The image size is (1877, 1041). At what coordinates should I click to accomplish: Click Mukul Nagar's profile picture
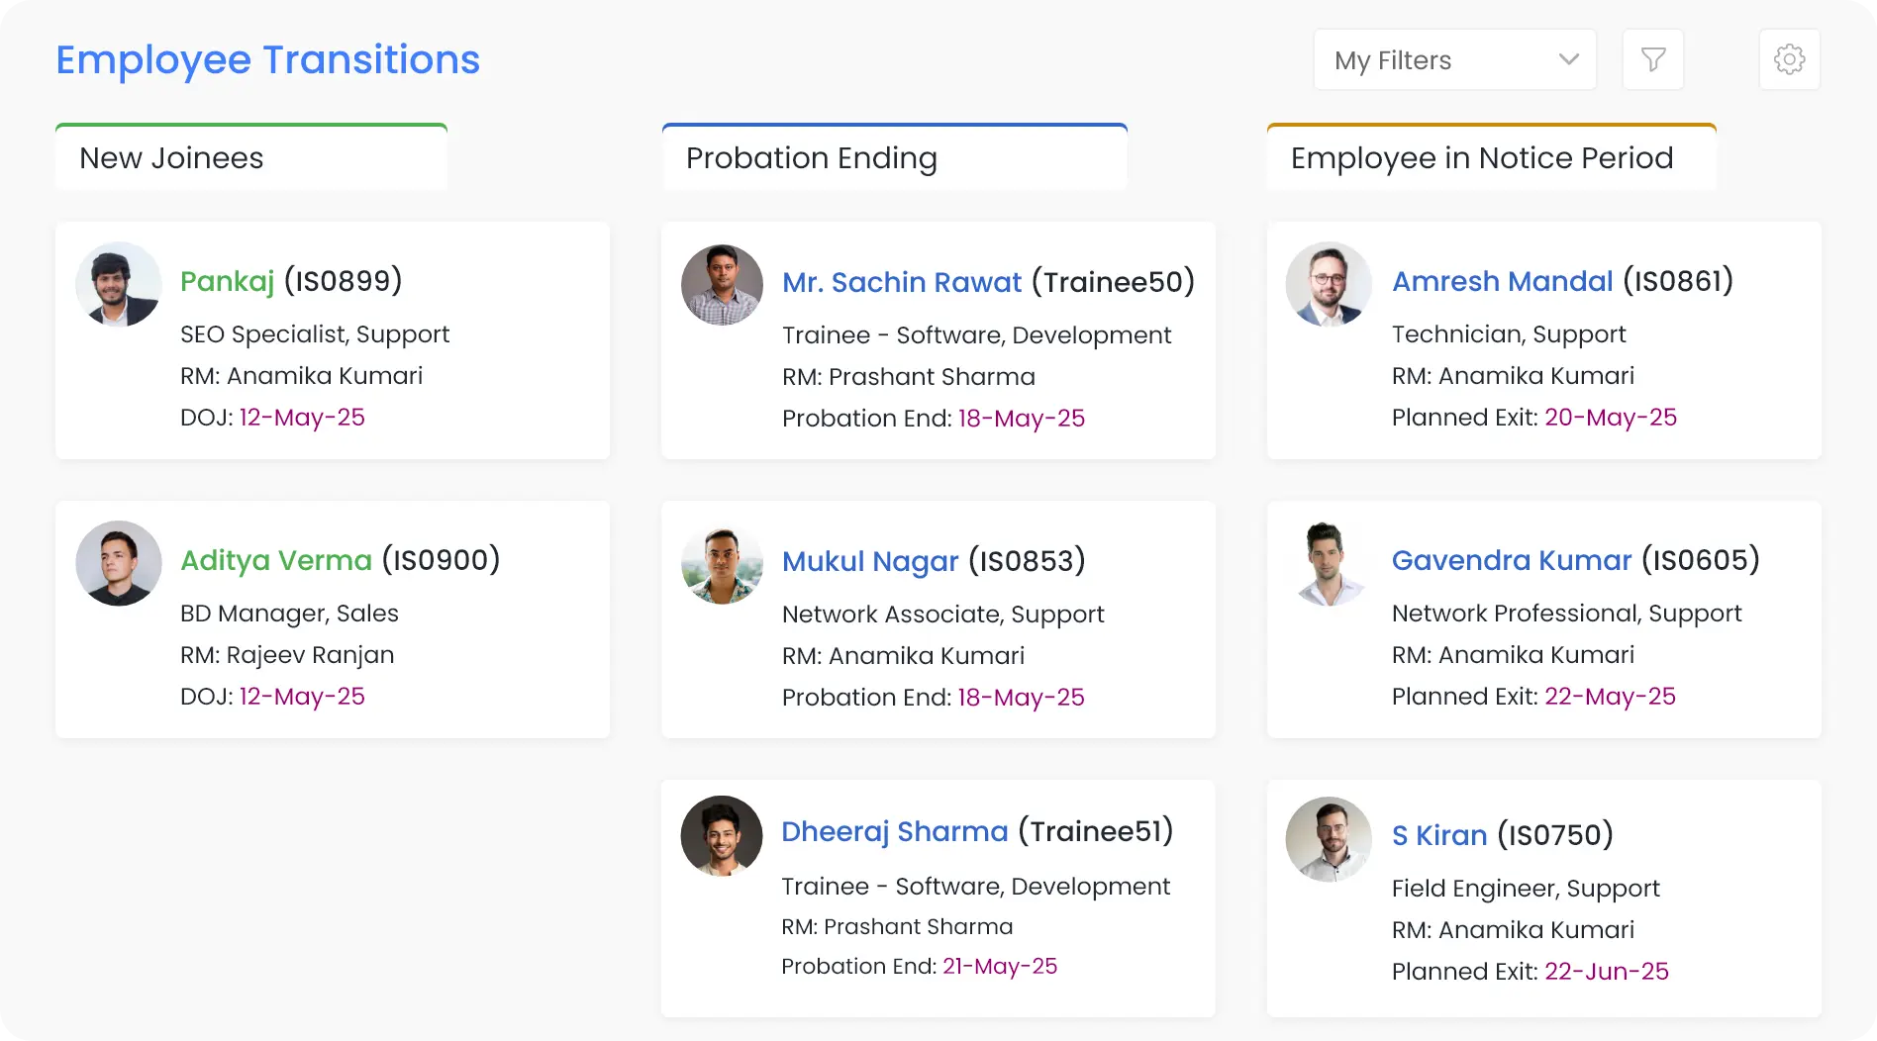pyautogui.click(x=722, y=565)
